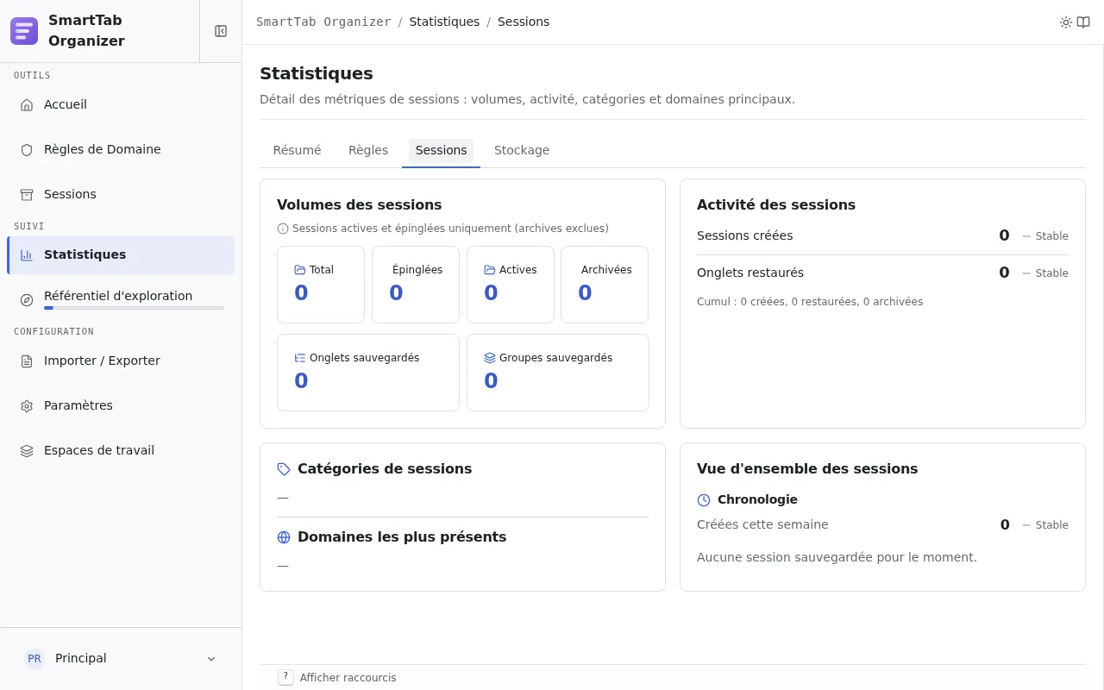Image resolution: width=1104 pixels, height=690 pixels.
Task: Click the Stable indicator for Sessions créées
Action: click(1044, 236)
